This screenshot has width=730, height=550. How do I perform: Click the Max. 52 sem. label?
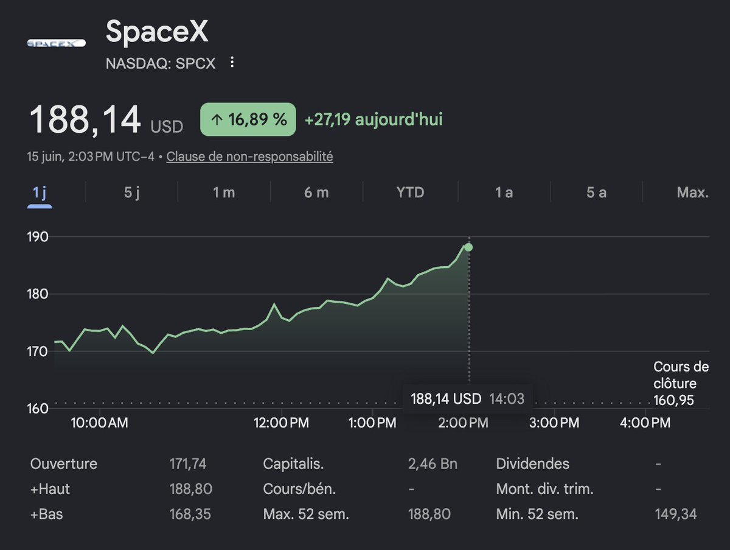tap(306, 514)
